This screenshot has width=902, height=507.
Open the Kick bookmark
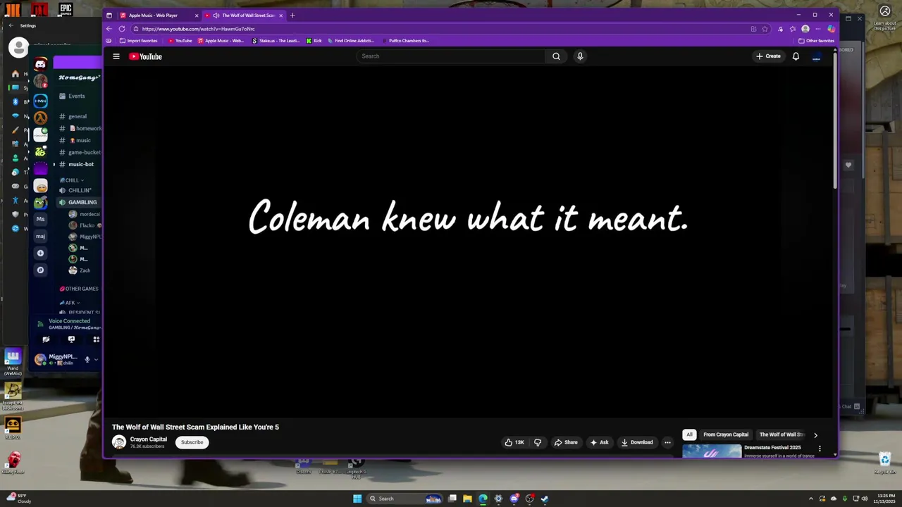point(314,41)
